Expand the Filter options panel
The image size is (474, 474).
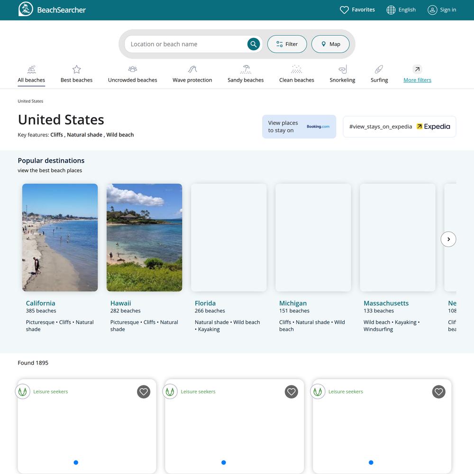(287, 44)
